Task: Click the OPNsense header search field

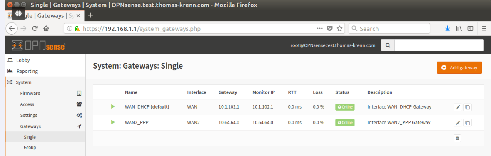Action: 439,45
